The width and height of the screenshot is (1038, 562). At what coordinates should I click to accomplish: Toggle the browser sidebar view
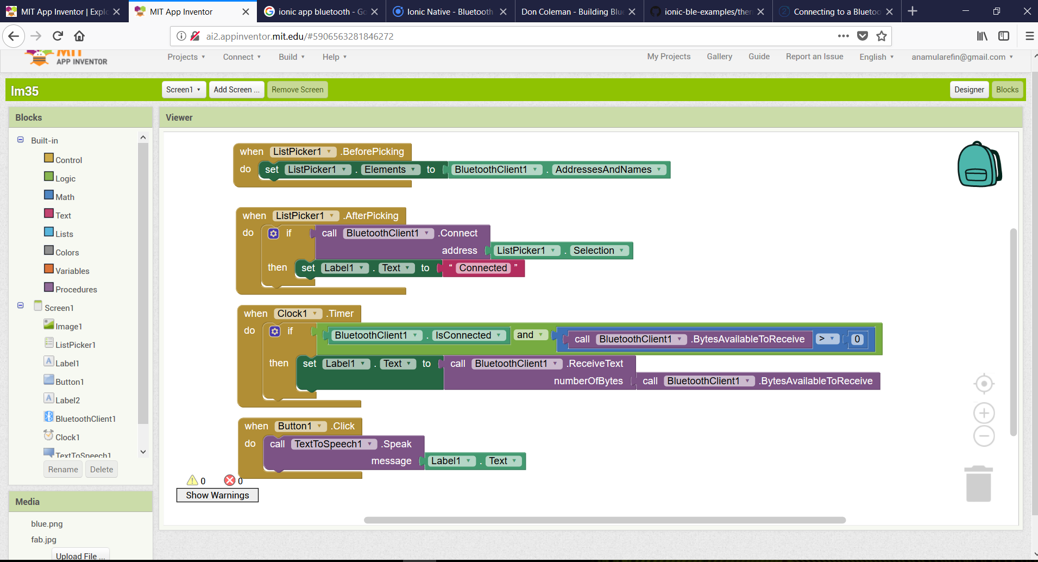(1004, 36)
